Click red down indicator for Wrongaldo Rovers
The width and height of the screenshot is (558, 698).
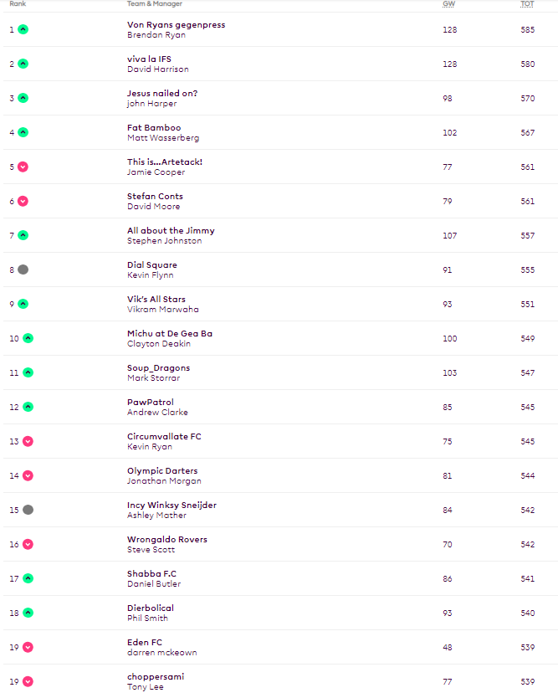click(28, 544)
